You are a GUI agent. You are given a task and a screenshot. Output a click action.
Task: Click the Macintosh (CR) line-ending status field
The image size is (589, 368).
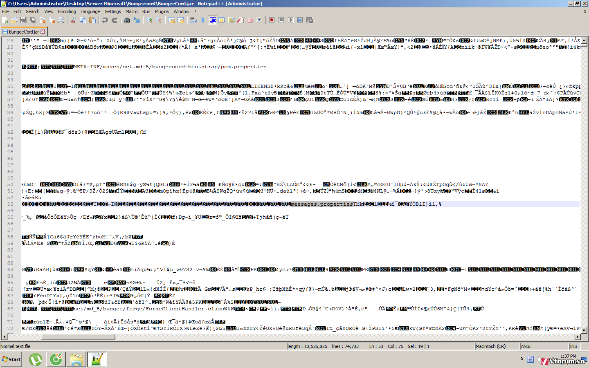pyautogui.click(x=497, y=346)
